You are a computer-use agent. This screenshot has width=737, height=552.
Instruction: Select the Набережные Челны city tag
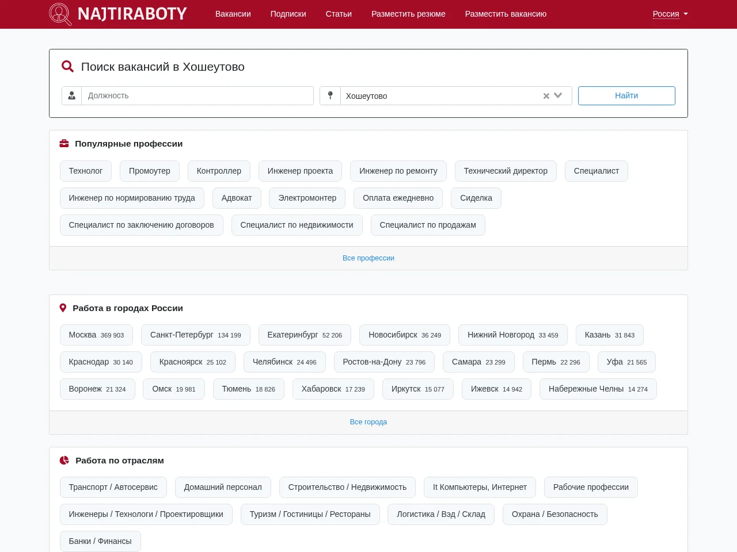pyautogui.click(x=598, y=389)
